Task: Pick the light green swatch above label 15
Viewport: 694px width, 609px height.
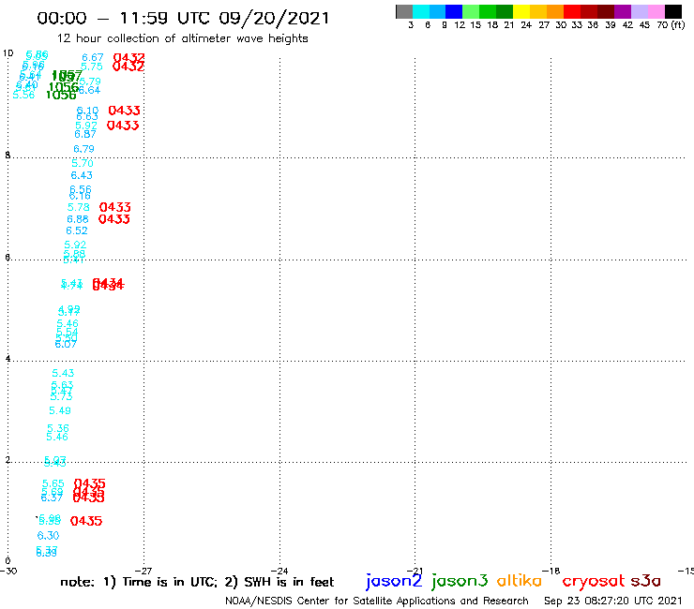Action: [471, 11]
